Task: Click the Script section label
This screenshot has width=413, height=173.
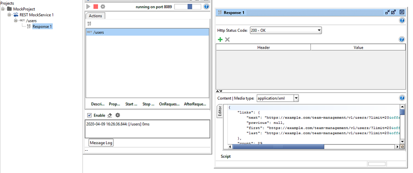Action: pyautogui.click(x=226, y=156)
